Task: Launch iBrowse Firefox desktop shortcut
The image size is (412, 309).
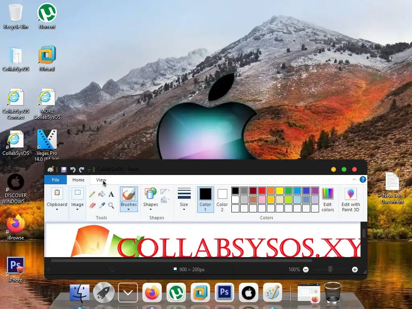Action: click(16, 227)
